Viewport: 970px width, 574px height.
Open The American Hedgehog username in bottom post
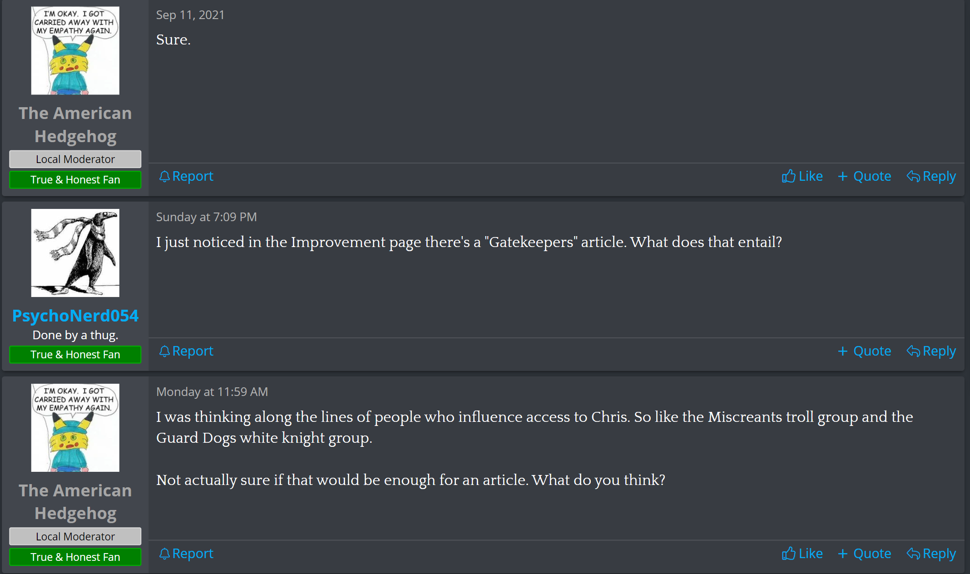[75, 502]
